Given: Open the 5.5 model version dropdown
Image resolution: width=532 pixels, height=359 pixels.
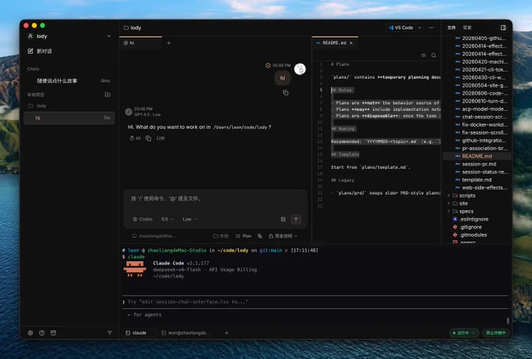Looking at the screenshot, I should pyautogui.click(x=167, y=219).
